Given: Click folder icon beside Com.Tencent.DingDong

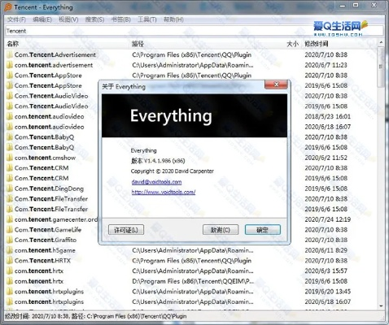Looking at the screenshot, I should [x=10, y=188].
